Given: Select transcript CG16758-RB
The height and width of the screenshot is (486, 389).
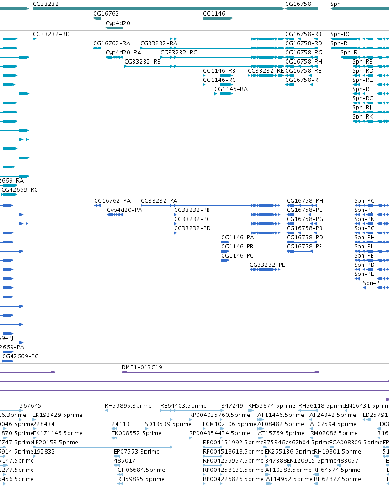Looking at the screenshot, I should [303, 34].
